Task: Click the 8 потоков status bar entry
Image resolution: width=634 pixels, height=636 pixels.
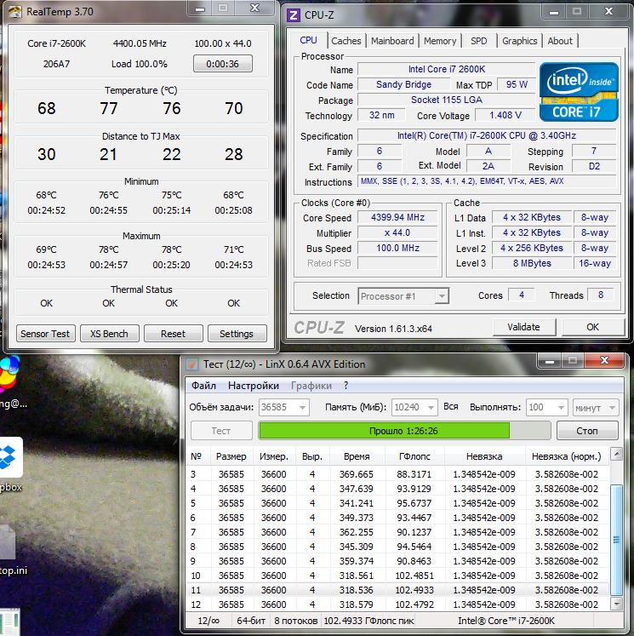Action: pos(295,621)
